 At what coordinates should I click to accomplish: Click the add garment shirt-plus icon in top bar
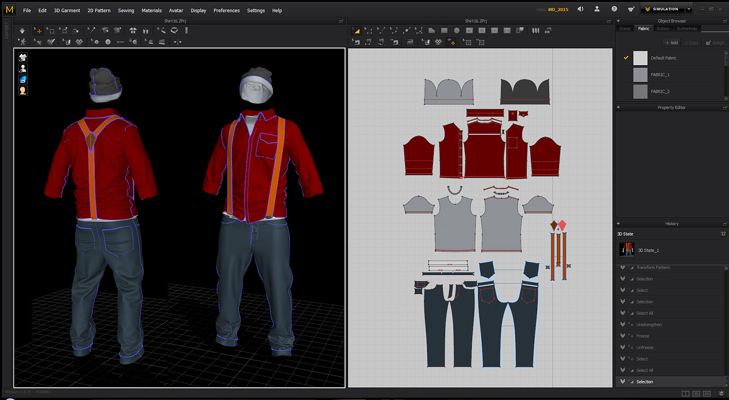click(x=632, y=9)
